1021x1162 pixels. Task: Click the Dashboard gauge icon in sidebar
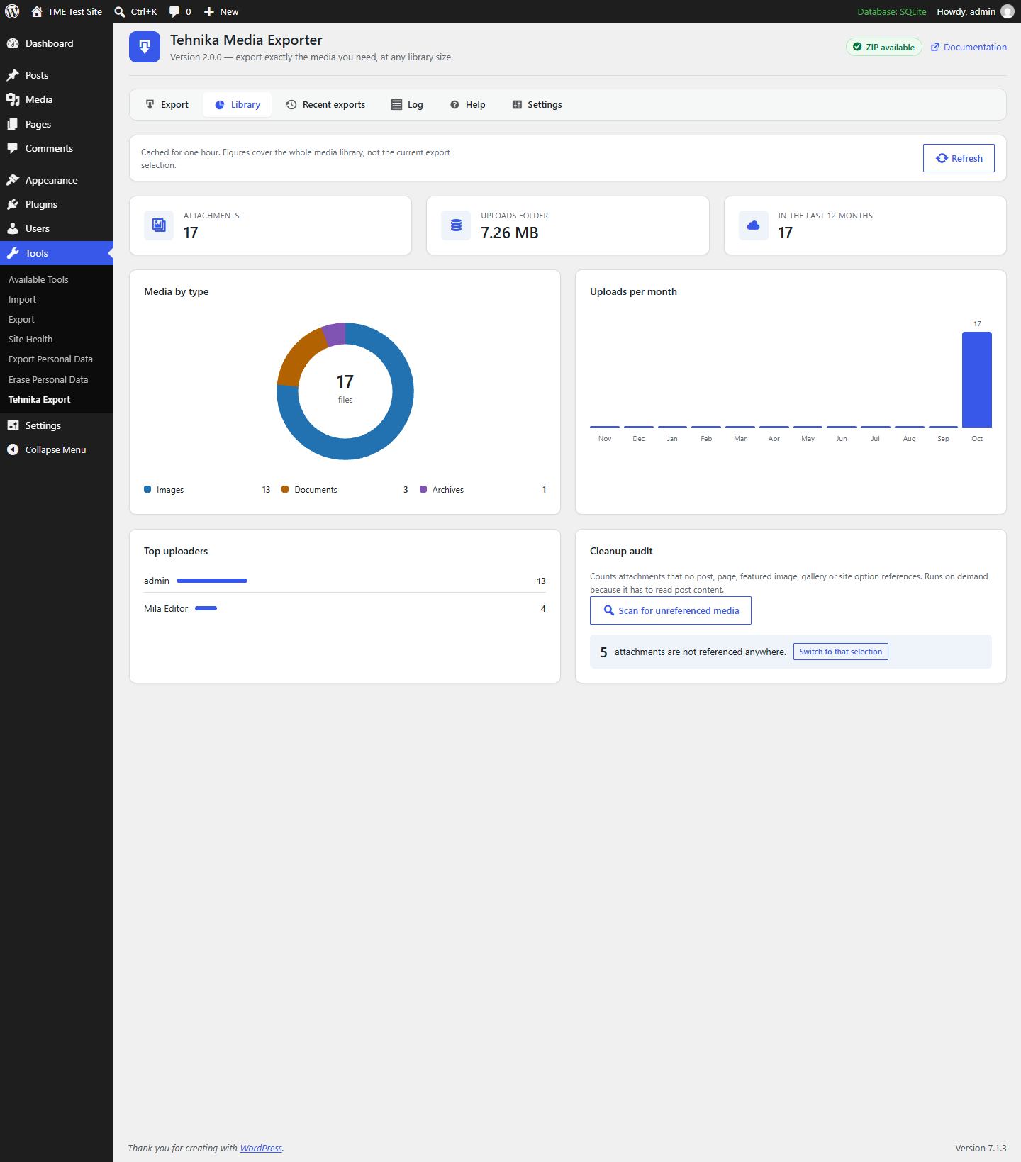tap(13, 43)
